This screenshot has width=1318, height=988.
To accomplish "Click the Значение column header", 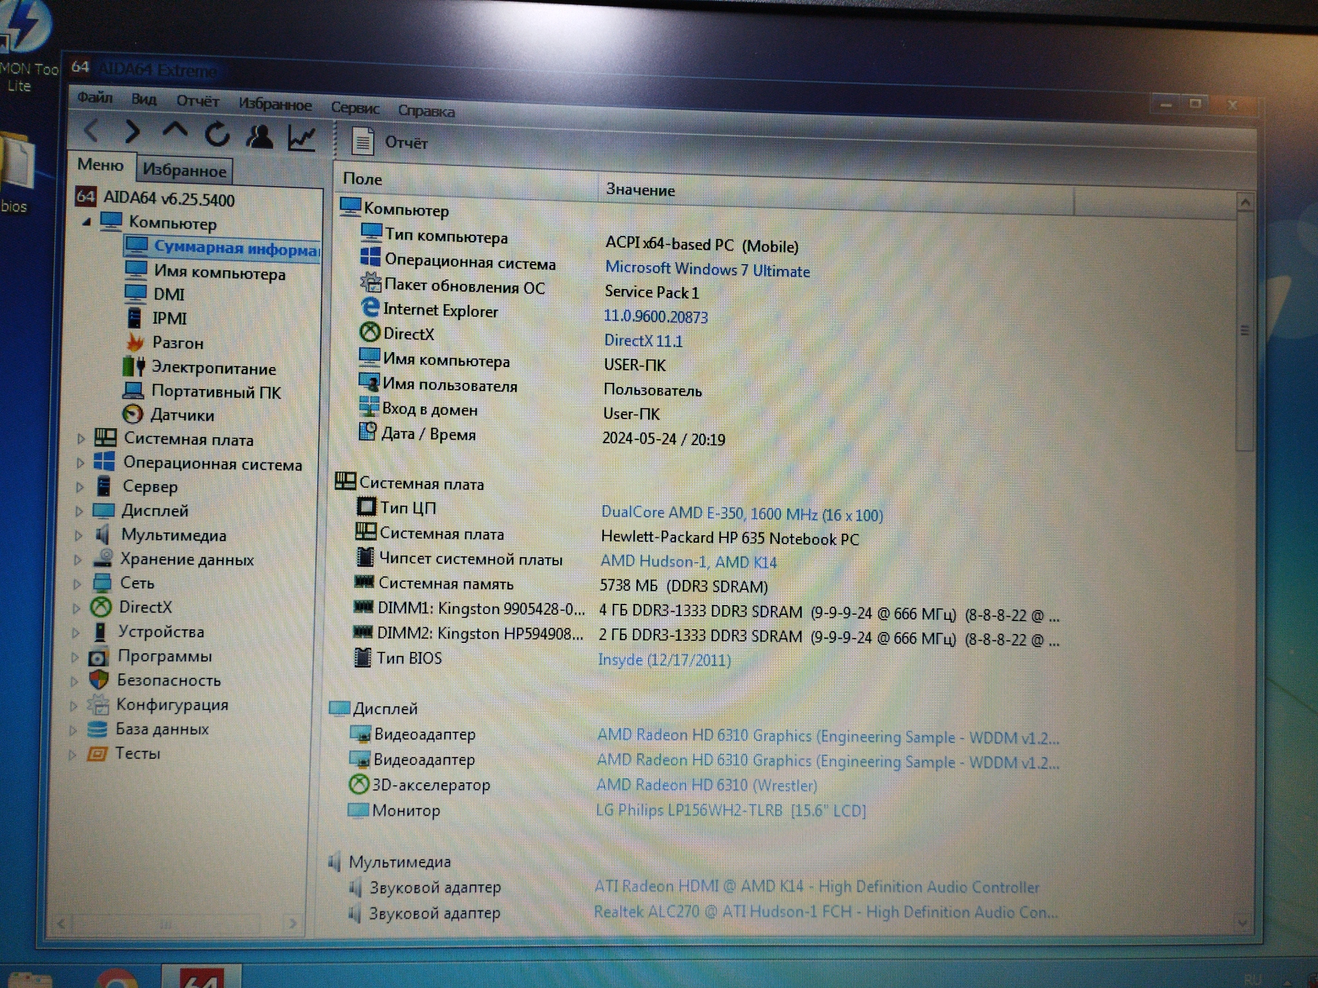I will click(836, 194).
